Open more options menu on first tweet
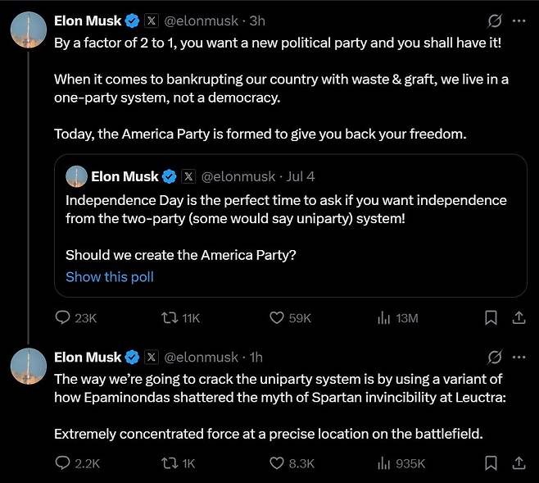The height and width of the screenshot is (483, 539). 518,21
